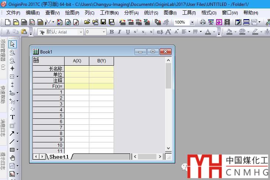
Task: Expand the Arrow tool dropdown arrow
Action: tap(18, 134)
